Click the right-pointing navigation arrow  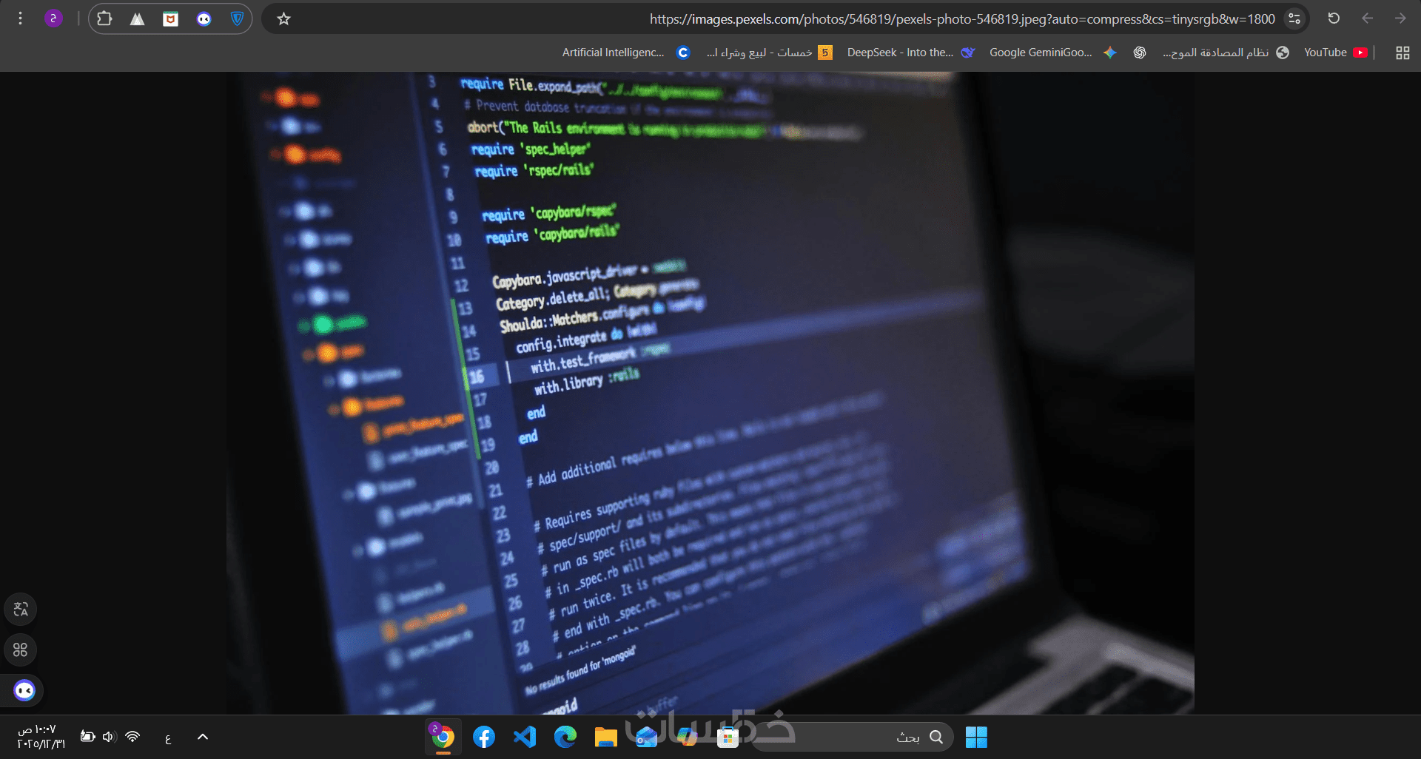1400,18
